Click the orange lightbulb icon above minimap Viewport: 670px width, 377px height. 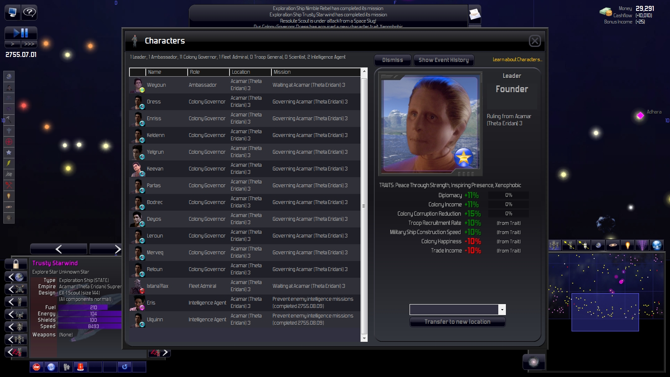(628, 245)
